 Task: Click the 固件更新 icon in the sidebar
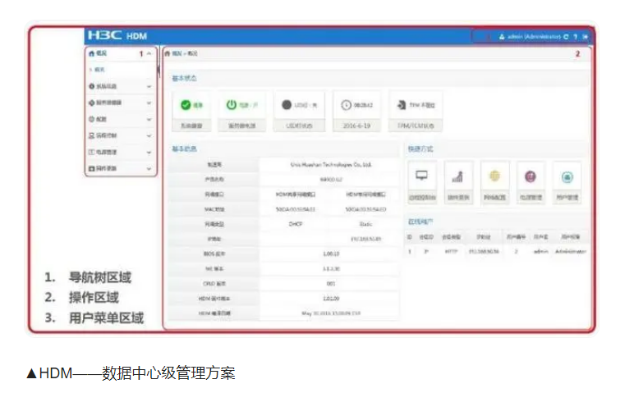pyautogui.click(x=92, y=168)
